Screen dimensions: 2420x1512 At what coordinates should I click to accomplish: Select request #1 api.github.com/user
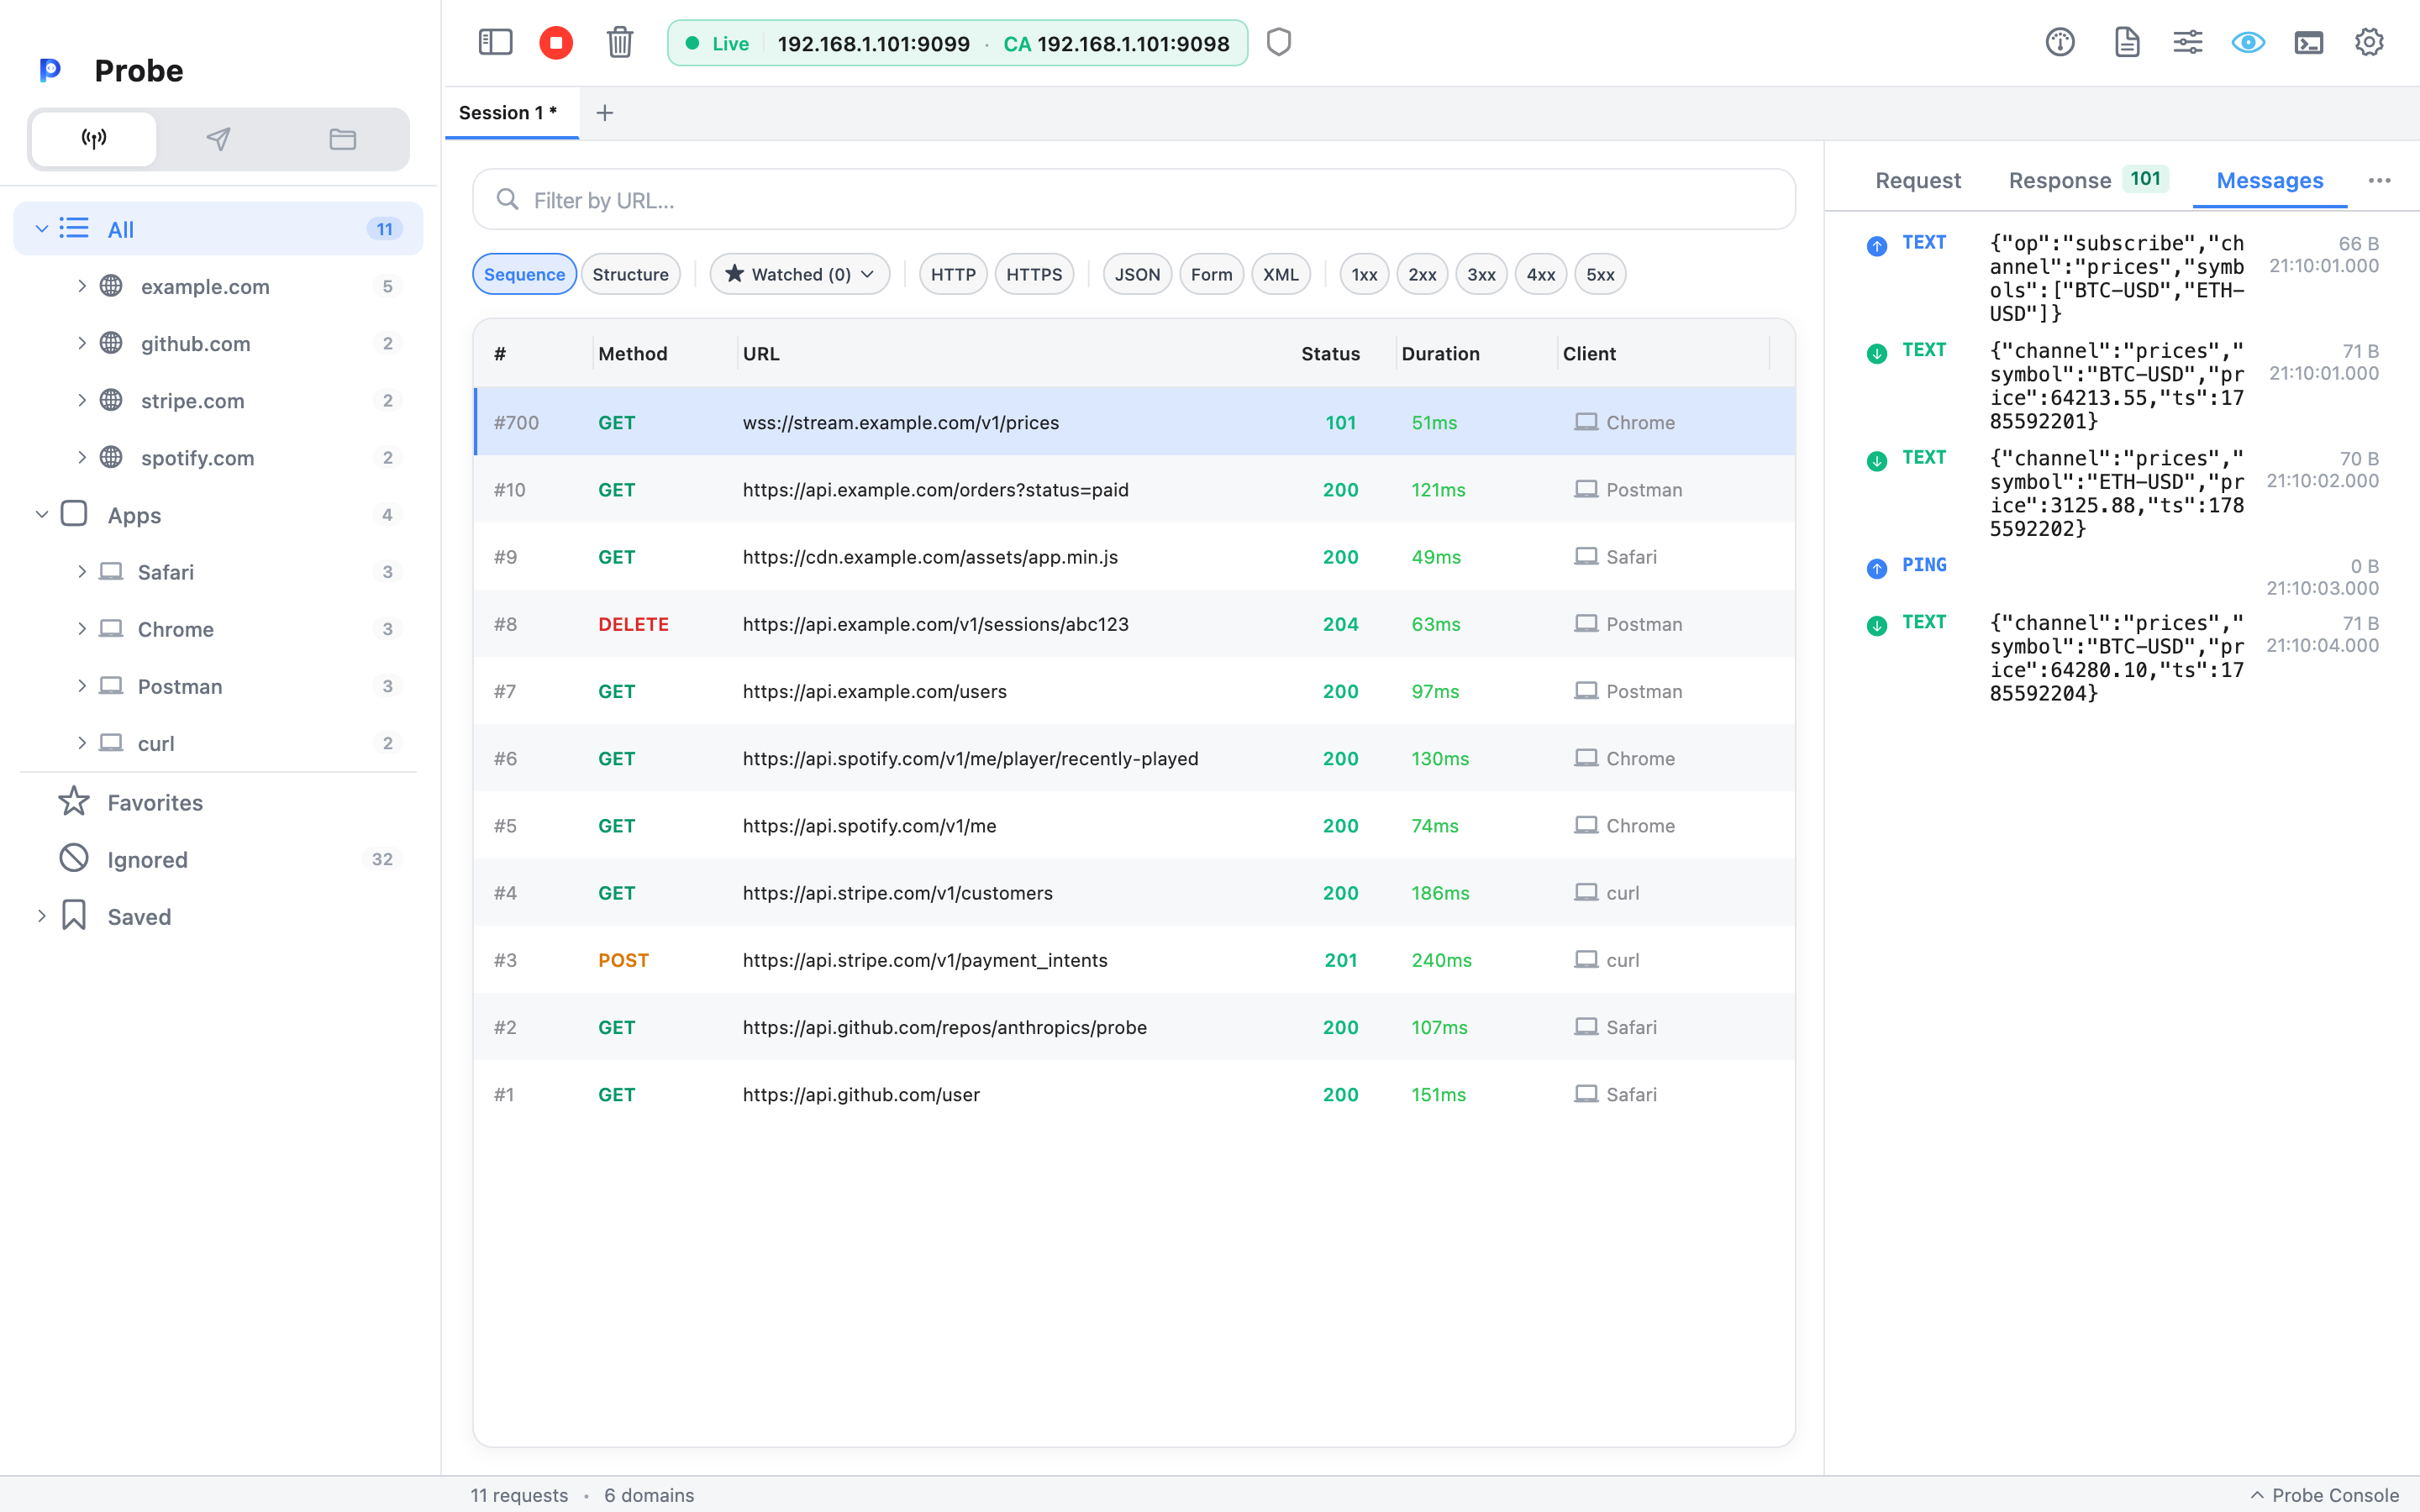point(1133,1094)
